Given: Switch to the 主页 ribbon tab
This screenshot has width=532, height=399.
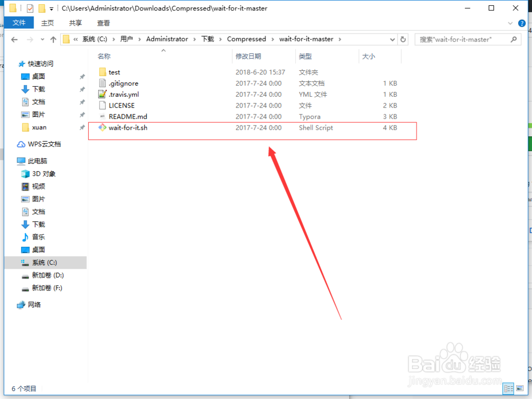Looking at the screenshot, I should [x=47, y=23].
